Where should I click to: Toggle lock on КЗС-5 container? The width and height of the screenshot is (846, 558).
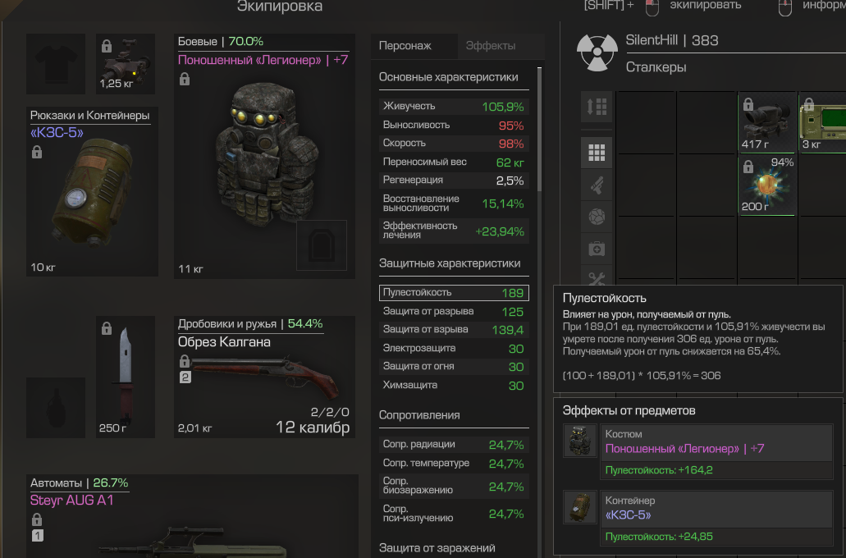point(37,152)
